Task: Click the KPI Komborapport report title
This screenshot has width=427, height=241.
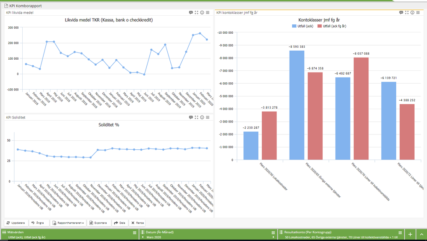Action: [26, 6]
